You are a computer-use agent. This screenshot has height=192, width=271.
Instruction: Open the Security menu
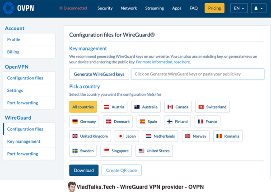point(105,8)
